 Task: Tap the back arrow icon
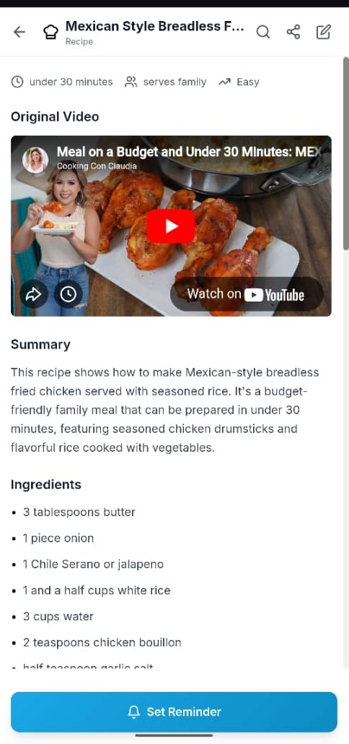click(19, 32)
